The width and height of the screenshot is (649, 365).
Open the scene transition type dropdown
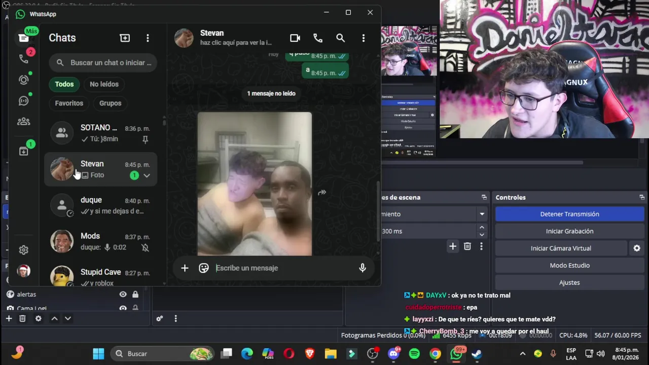(482, 214)
